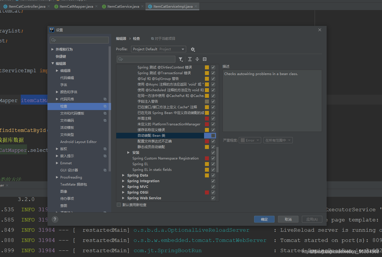
Task: Toggle the 静态成员自动装配 checkbox
Action: point(213,147)
